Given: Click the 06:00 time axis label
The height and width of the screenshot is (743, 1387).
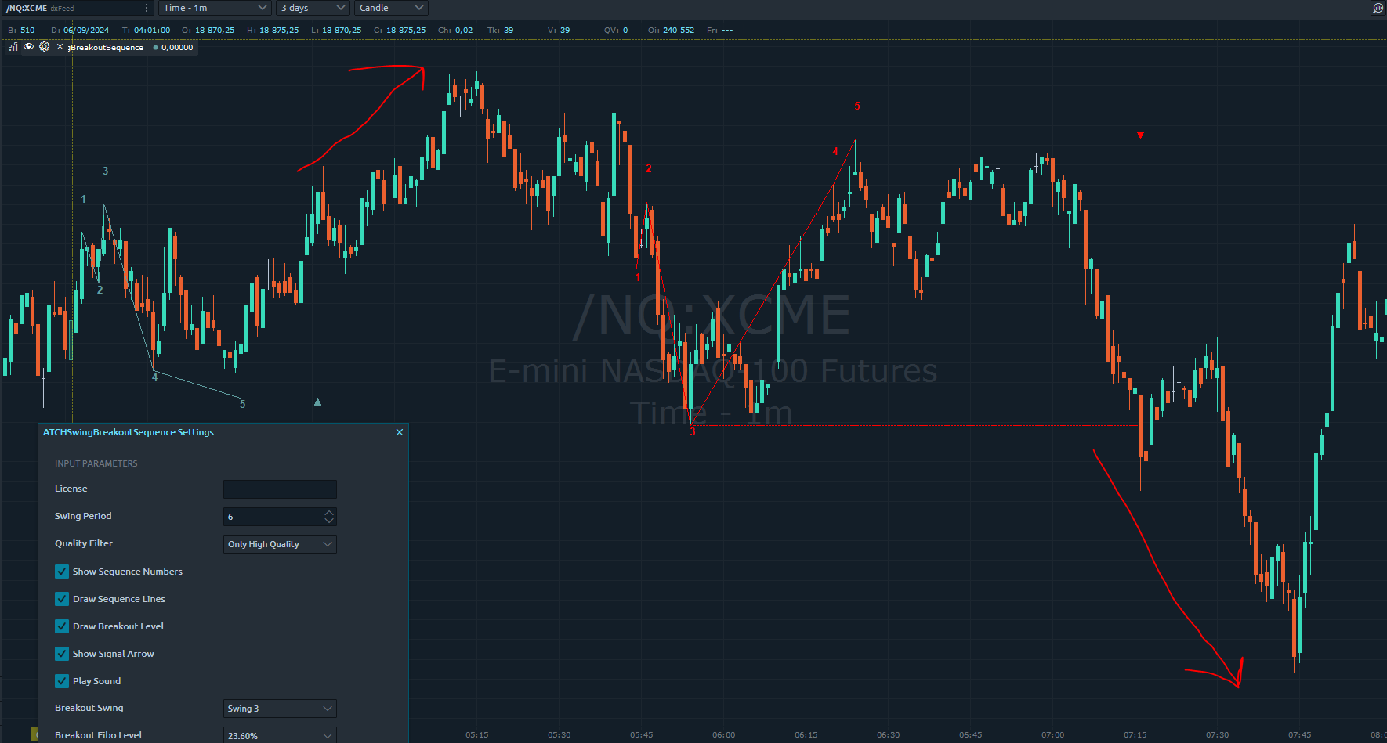Looking at the screenshot, I should pos(724,735).
